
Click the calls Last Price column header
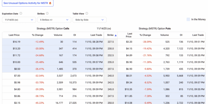[14, 35]
